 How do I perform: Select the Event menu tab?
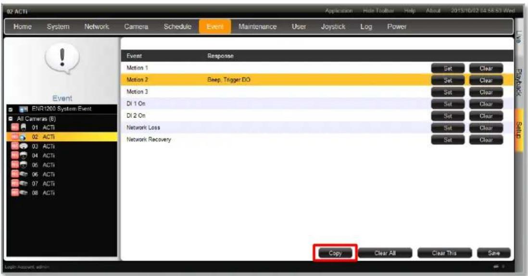(215, 26)
